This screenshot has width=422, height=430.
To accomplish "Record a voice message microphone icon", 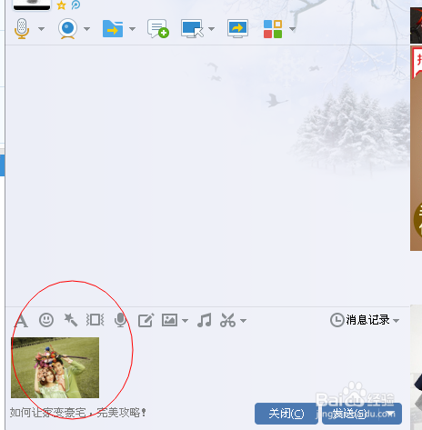I will (121, 320).
